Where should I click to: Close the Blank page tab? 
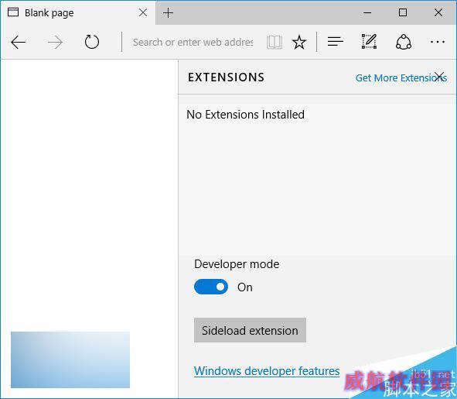(x=143, y=12)
